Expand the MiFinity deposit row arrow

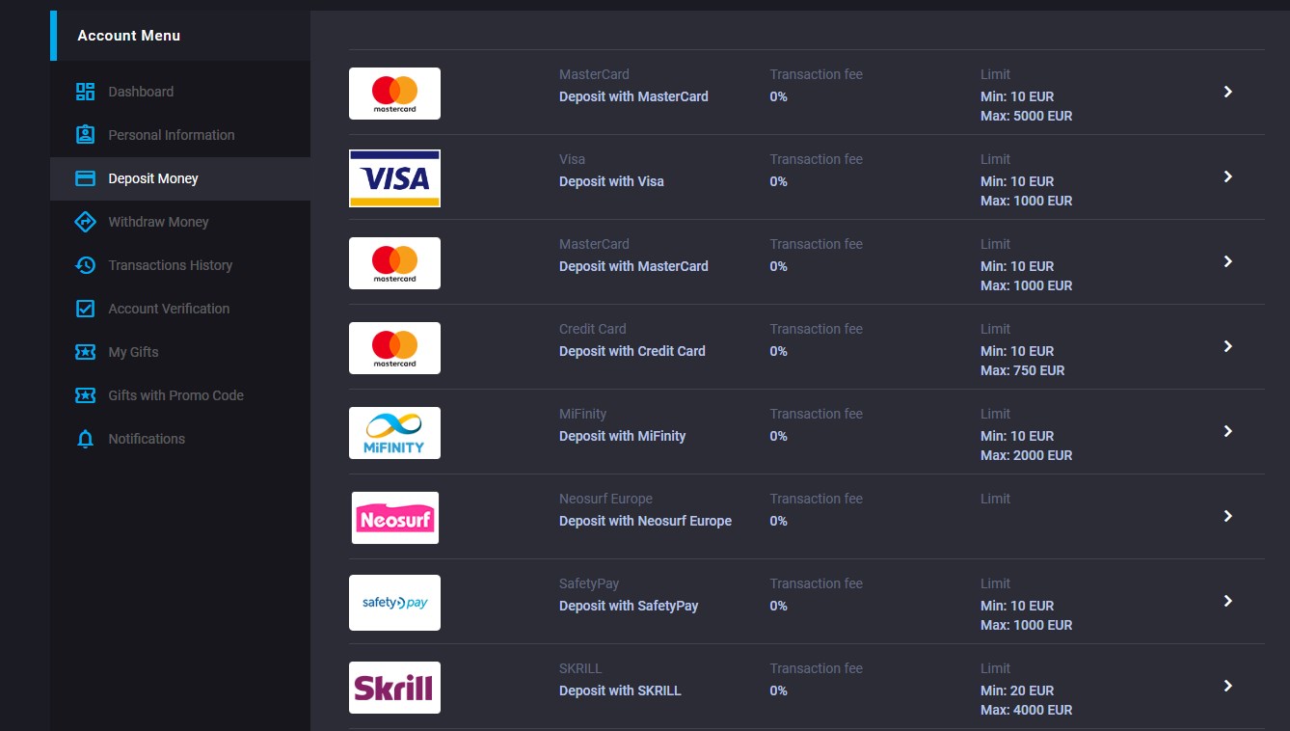(x=1227, y=431)
